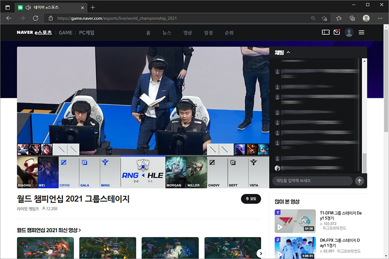Open the browser profile avatar

[366, 18]
